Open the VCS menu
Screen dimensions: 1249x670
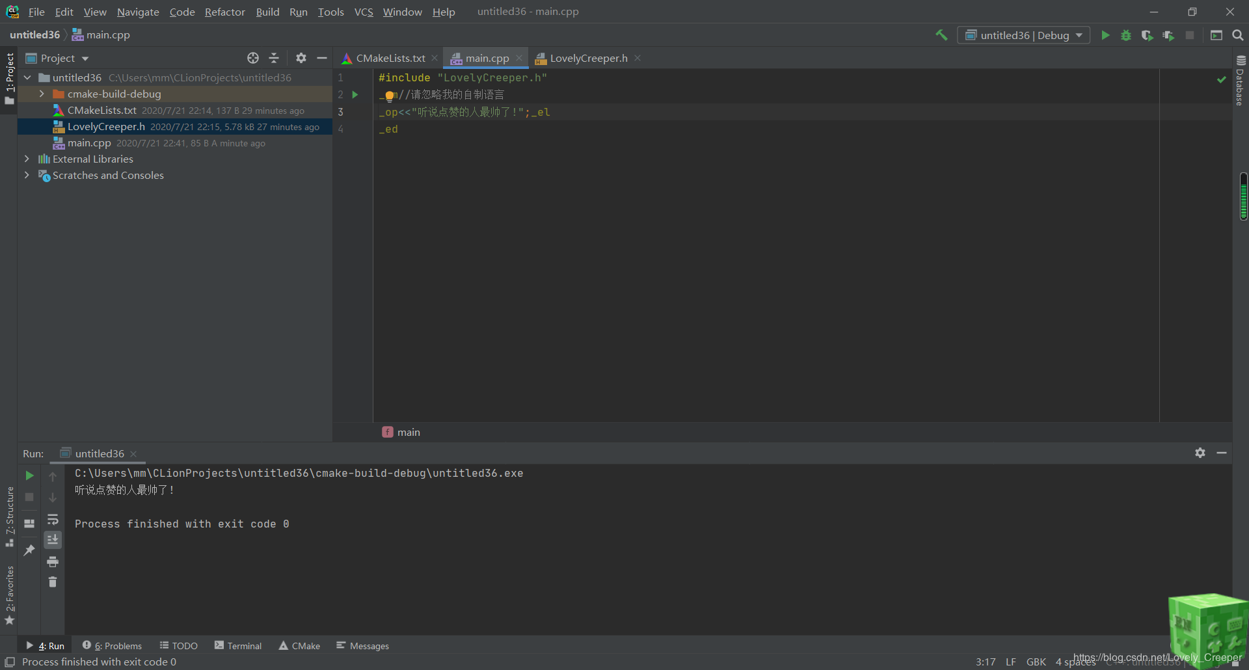tap(364, 12)
